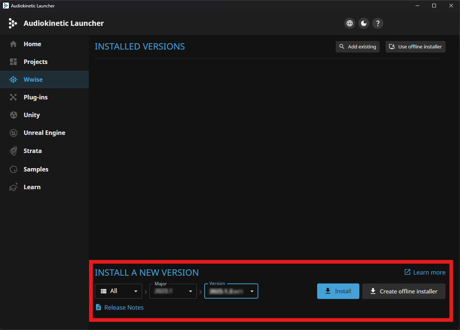This screenshot has width=460, height=330.
Task: Open the All filter dropdown
Action: coord(118,291)
